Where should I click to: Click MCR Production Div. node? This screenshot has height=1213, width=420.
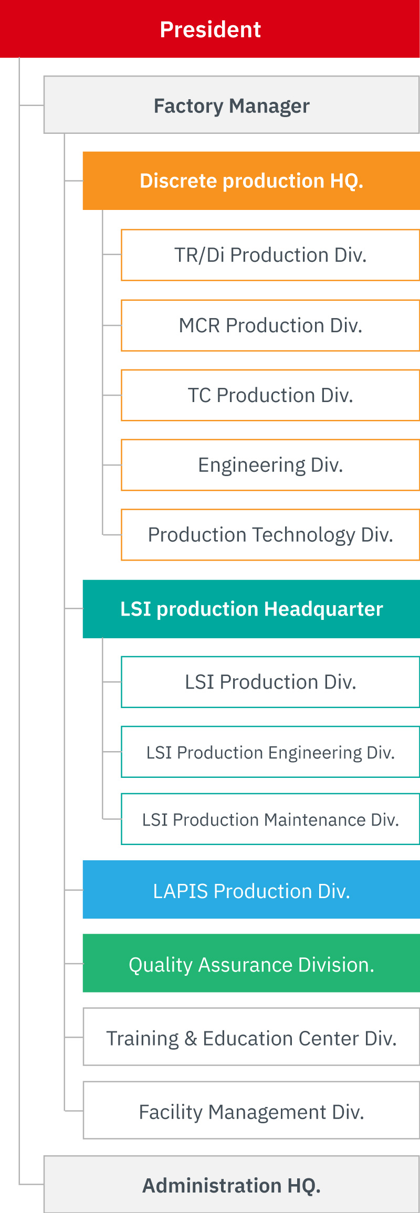point(270,325)
